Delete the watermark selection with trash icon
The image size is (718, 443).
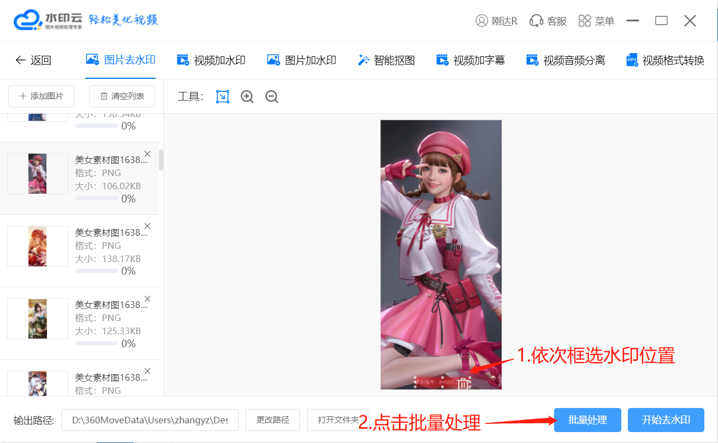pyautogui.click(x=463, y=383)
